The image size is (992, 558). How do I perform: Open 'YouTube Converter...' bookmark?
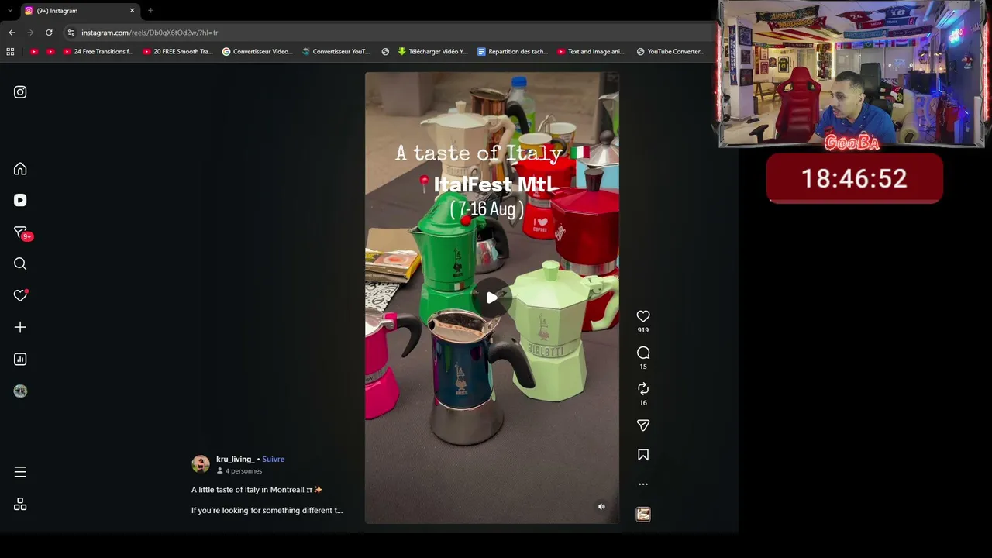(x=671, y=52)
